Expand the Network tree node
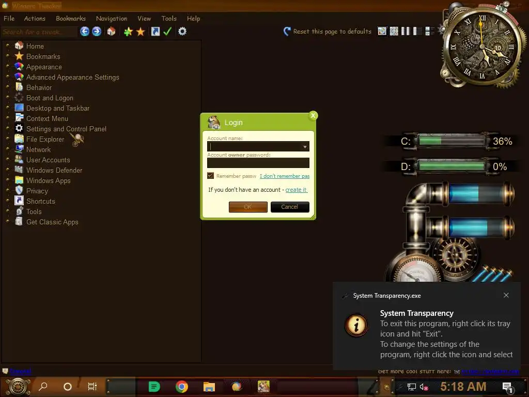This screenshot has height=397, width=529. 8,148
